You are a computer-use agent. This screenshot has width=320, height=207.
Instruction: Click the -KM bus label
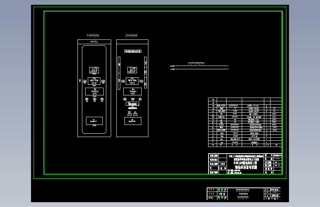pyautogui.click(x=172, y=69)
